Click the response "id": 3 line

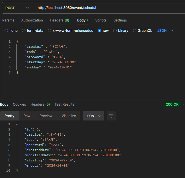(32, 129)
